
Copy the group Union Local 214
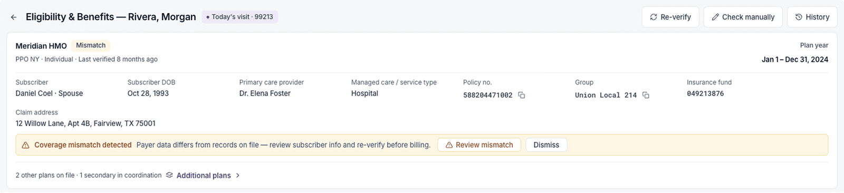click(x=646, y=95)
